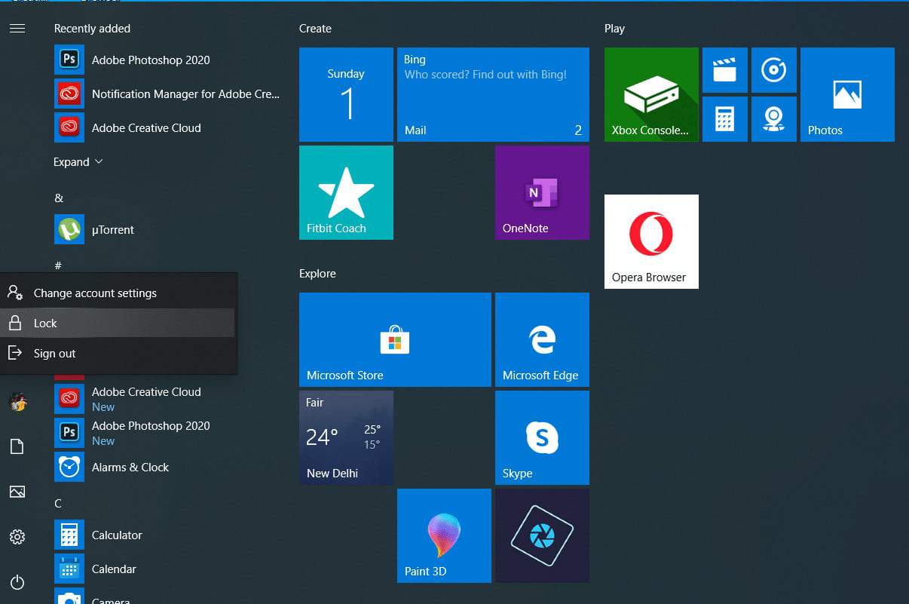Screen dimensions: 909x604
Task: Click the Power button icon
Action: [17, 582]
